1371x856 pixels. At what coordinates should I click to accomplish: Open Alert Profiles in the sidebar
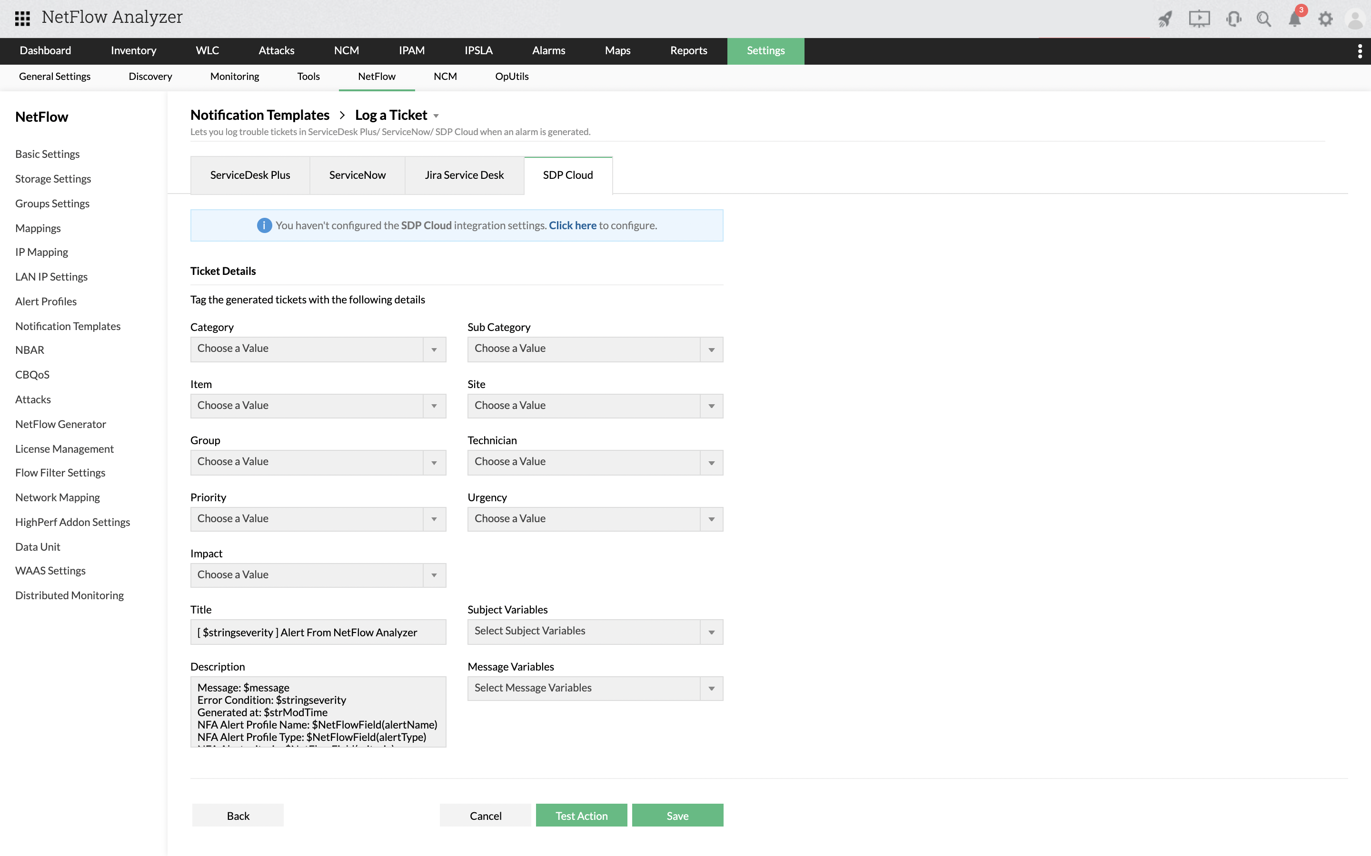point(46,301)
